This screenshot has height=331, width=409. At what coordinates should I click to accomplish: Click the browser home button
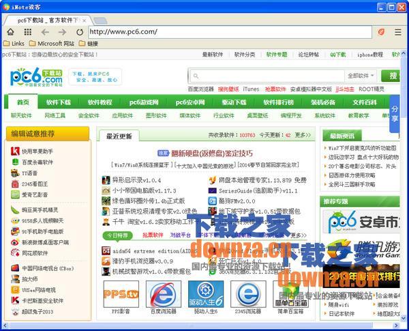[10, 31]
